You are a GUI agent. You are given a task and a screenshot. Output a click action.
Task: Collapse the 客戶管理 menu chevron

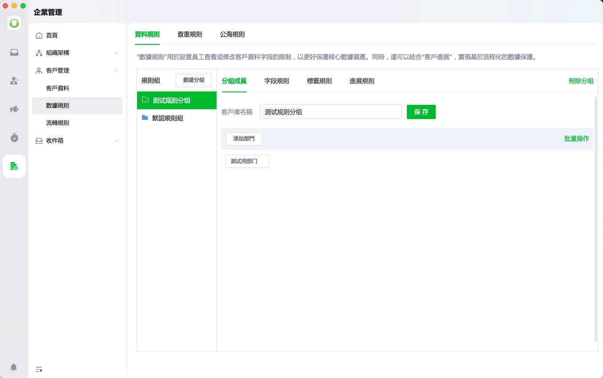[117, 71]
